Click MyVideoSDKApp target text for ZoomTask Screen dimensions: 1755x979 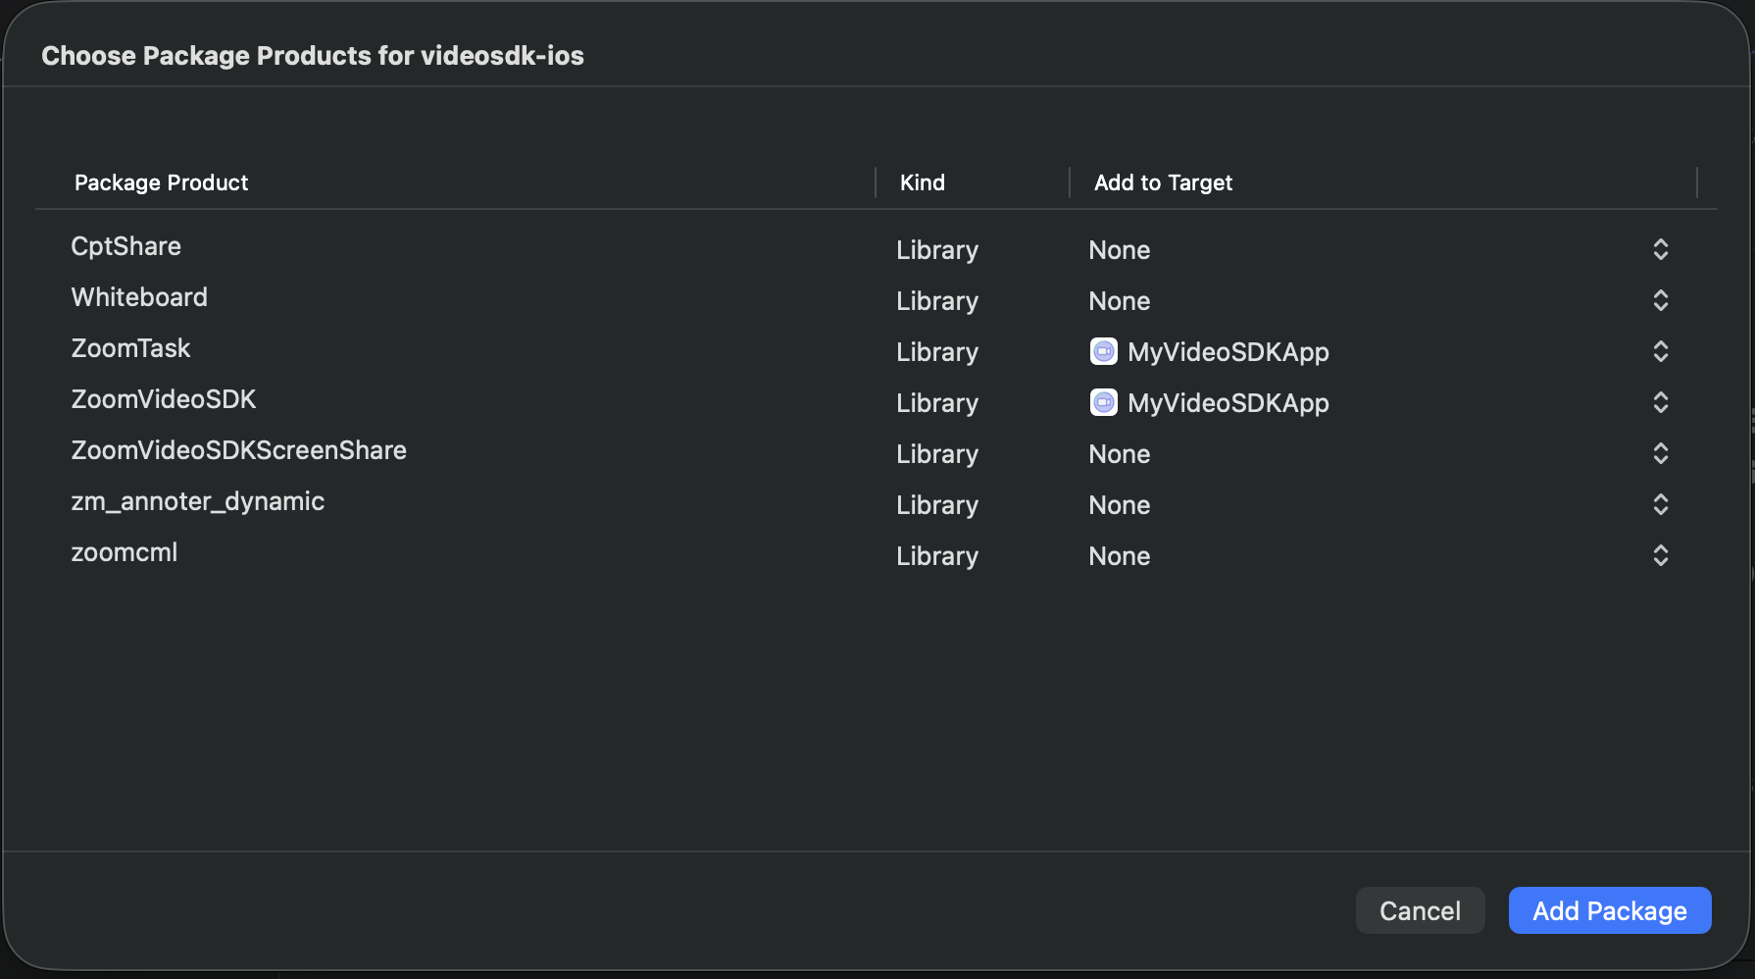click(1228, 352)
